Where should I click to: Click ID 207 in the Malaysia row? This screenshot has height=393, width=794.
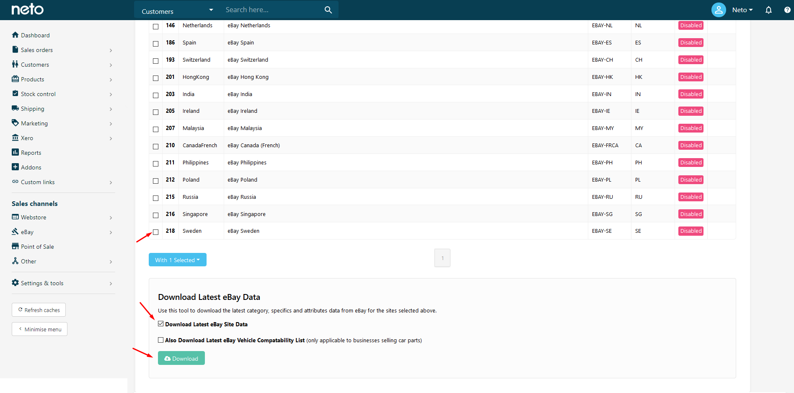[x=170, y=128]
